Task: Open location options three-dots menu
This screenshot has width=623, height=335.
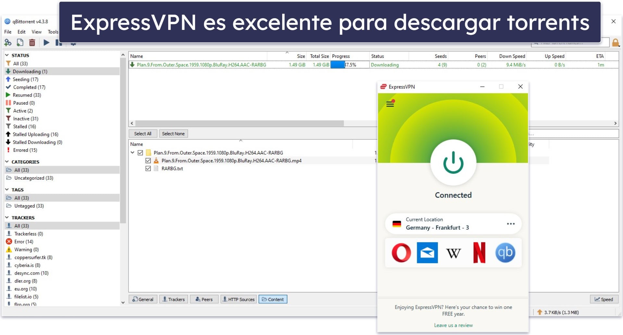Action: click(511, 224)
